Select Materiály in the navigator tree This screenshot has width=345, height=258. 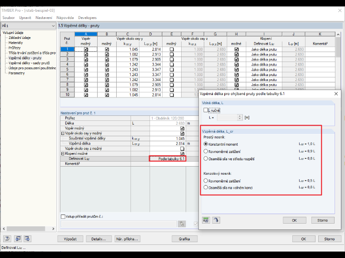coord(15,43)
